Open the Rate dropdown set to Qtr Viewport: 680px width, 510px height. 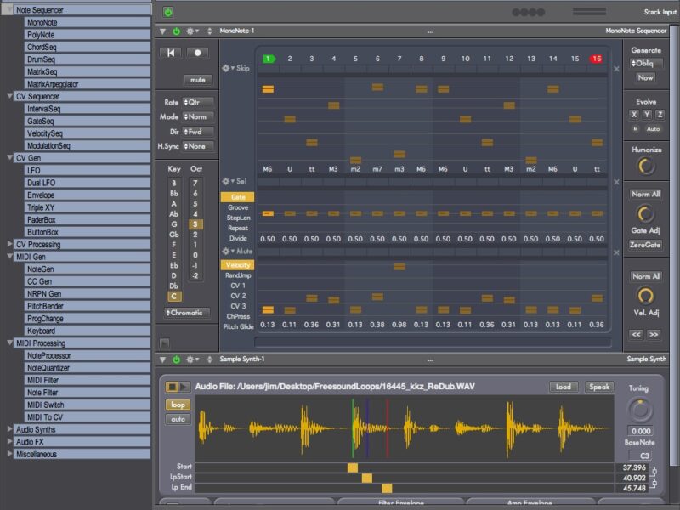click(200, 102)
